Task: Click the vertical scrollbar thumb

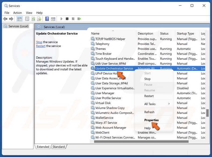Action: (207, 113)
